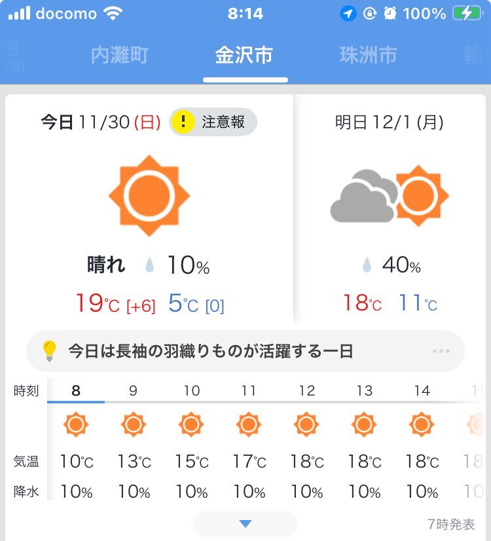Switch to the 珠洲市 tab
This screenshot has width=491, height=541.
pos(368,55)
